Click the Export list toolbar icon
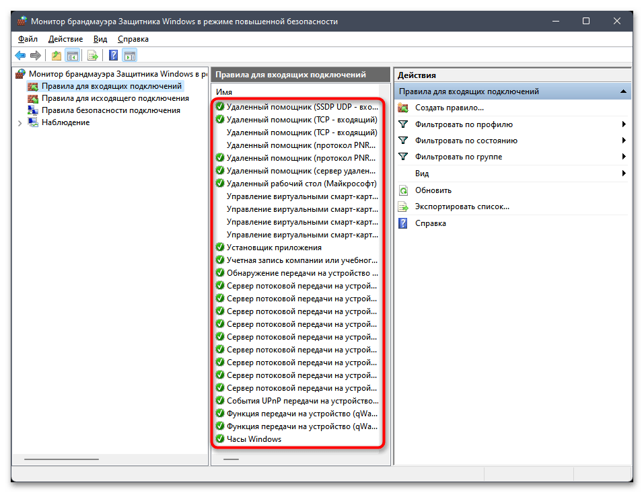The image size is (644, 493). tap(93, 56)
